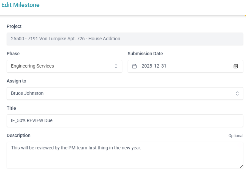The height and width of the screenshot is (170, 246).
Task: Click the Assign to label
Action: [16, 81]
